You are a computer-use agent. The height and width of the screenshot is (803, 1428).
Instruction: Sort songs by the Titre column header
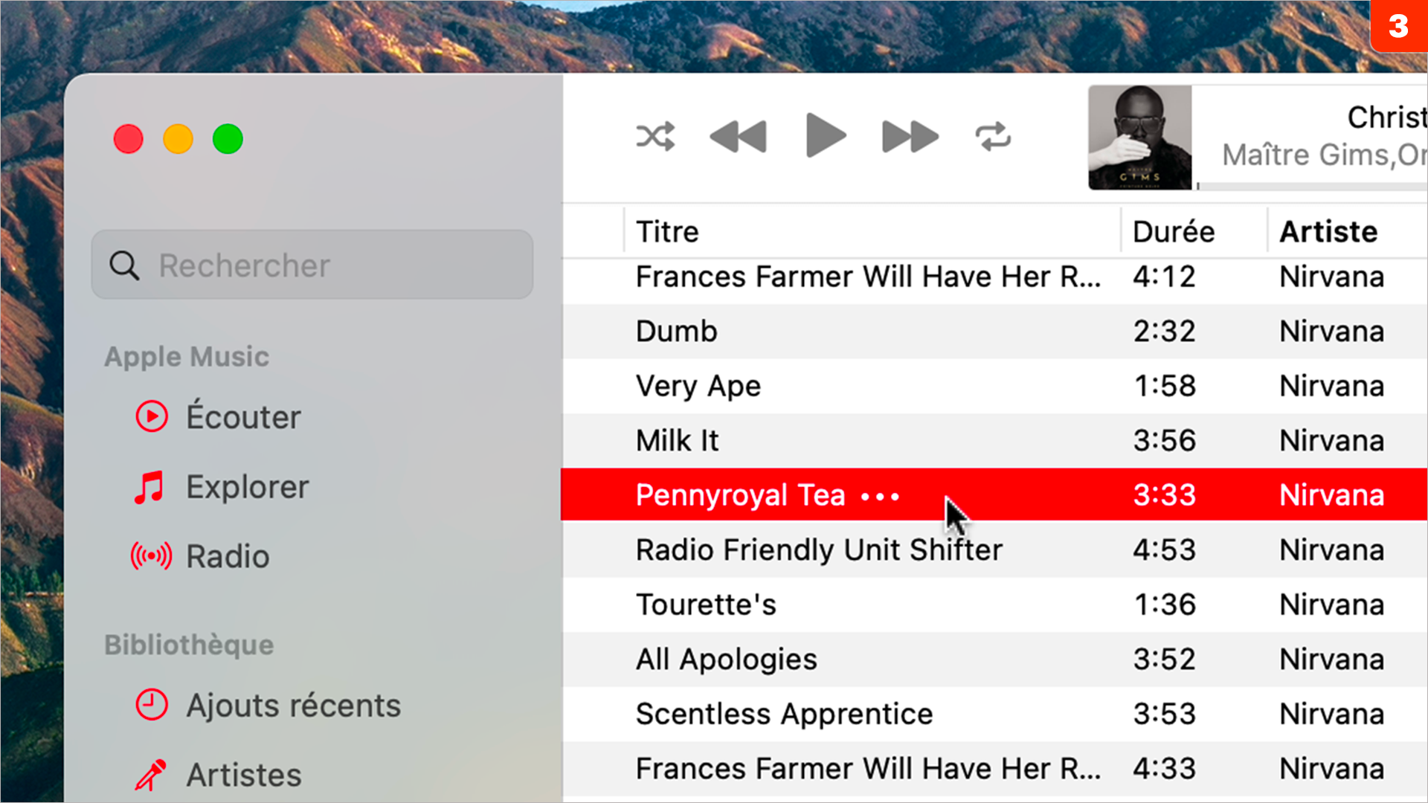coord(667,232)
